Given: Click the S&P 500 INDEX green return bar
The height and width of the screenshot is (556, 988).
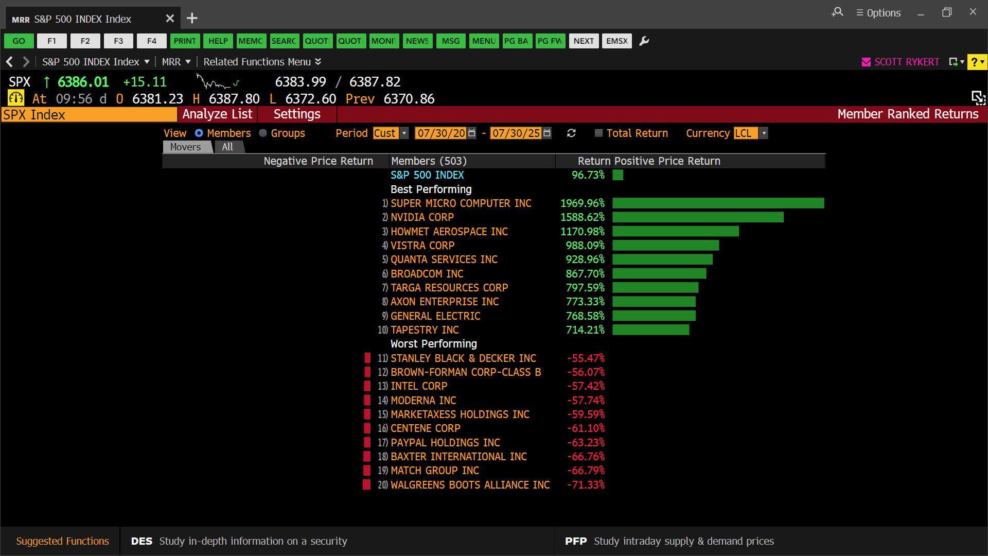Looking at the screenshot, I should click(617, 175).
